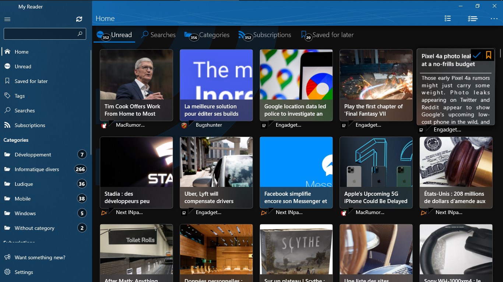Image resolution: width=503 pixels, height=282 pixels.
Task: Mark Pixel 4a article as read
Action: pyautogui.click(x=476, y=55)
